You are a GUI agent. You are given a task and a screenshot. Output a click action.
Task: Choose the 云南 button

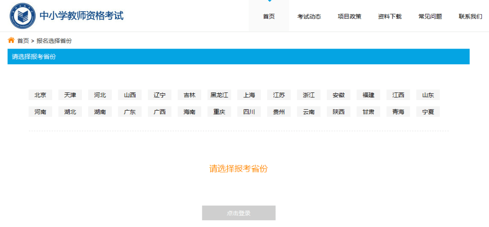click(309, 112)
